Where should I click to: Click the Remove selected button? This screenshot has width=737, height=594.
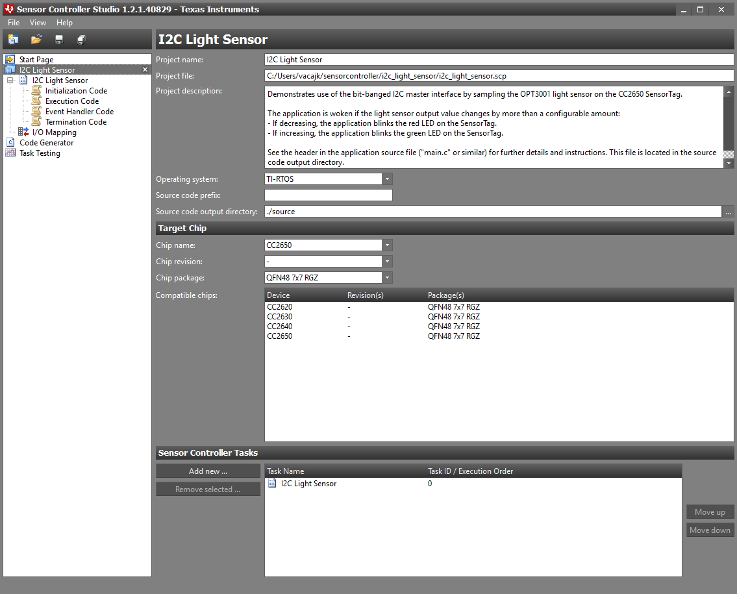point(208,489)
